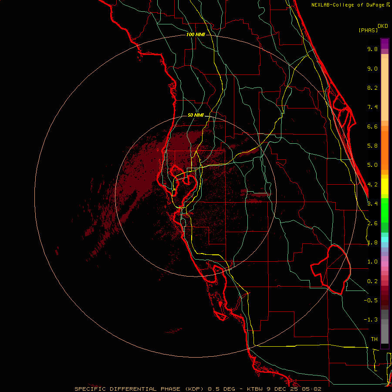The height and width of the screenshot is (392, 392).
Task: Click the SPECIFIC DIFFERENTIAL PHASE (KDP) caption
Action: pyautogui.click(x=140, y=389)
